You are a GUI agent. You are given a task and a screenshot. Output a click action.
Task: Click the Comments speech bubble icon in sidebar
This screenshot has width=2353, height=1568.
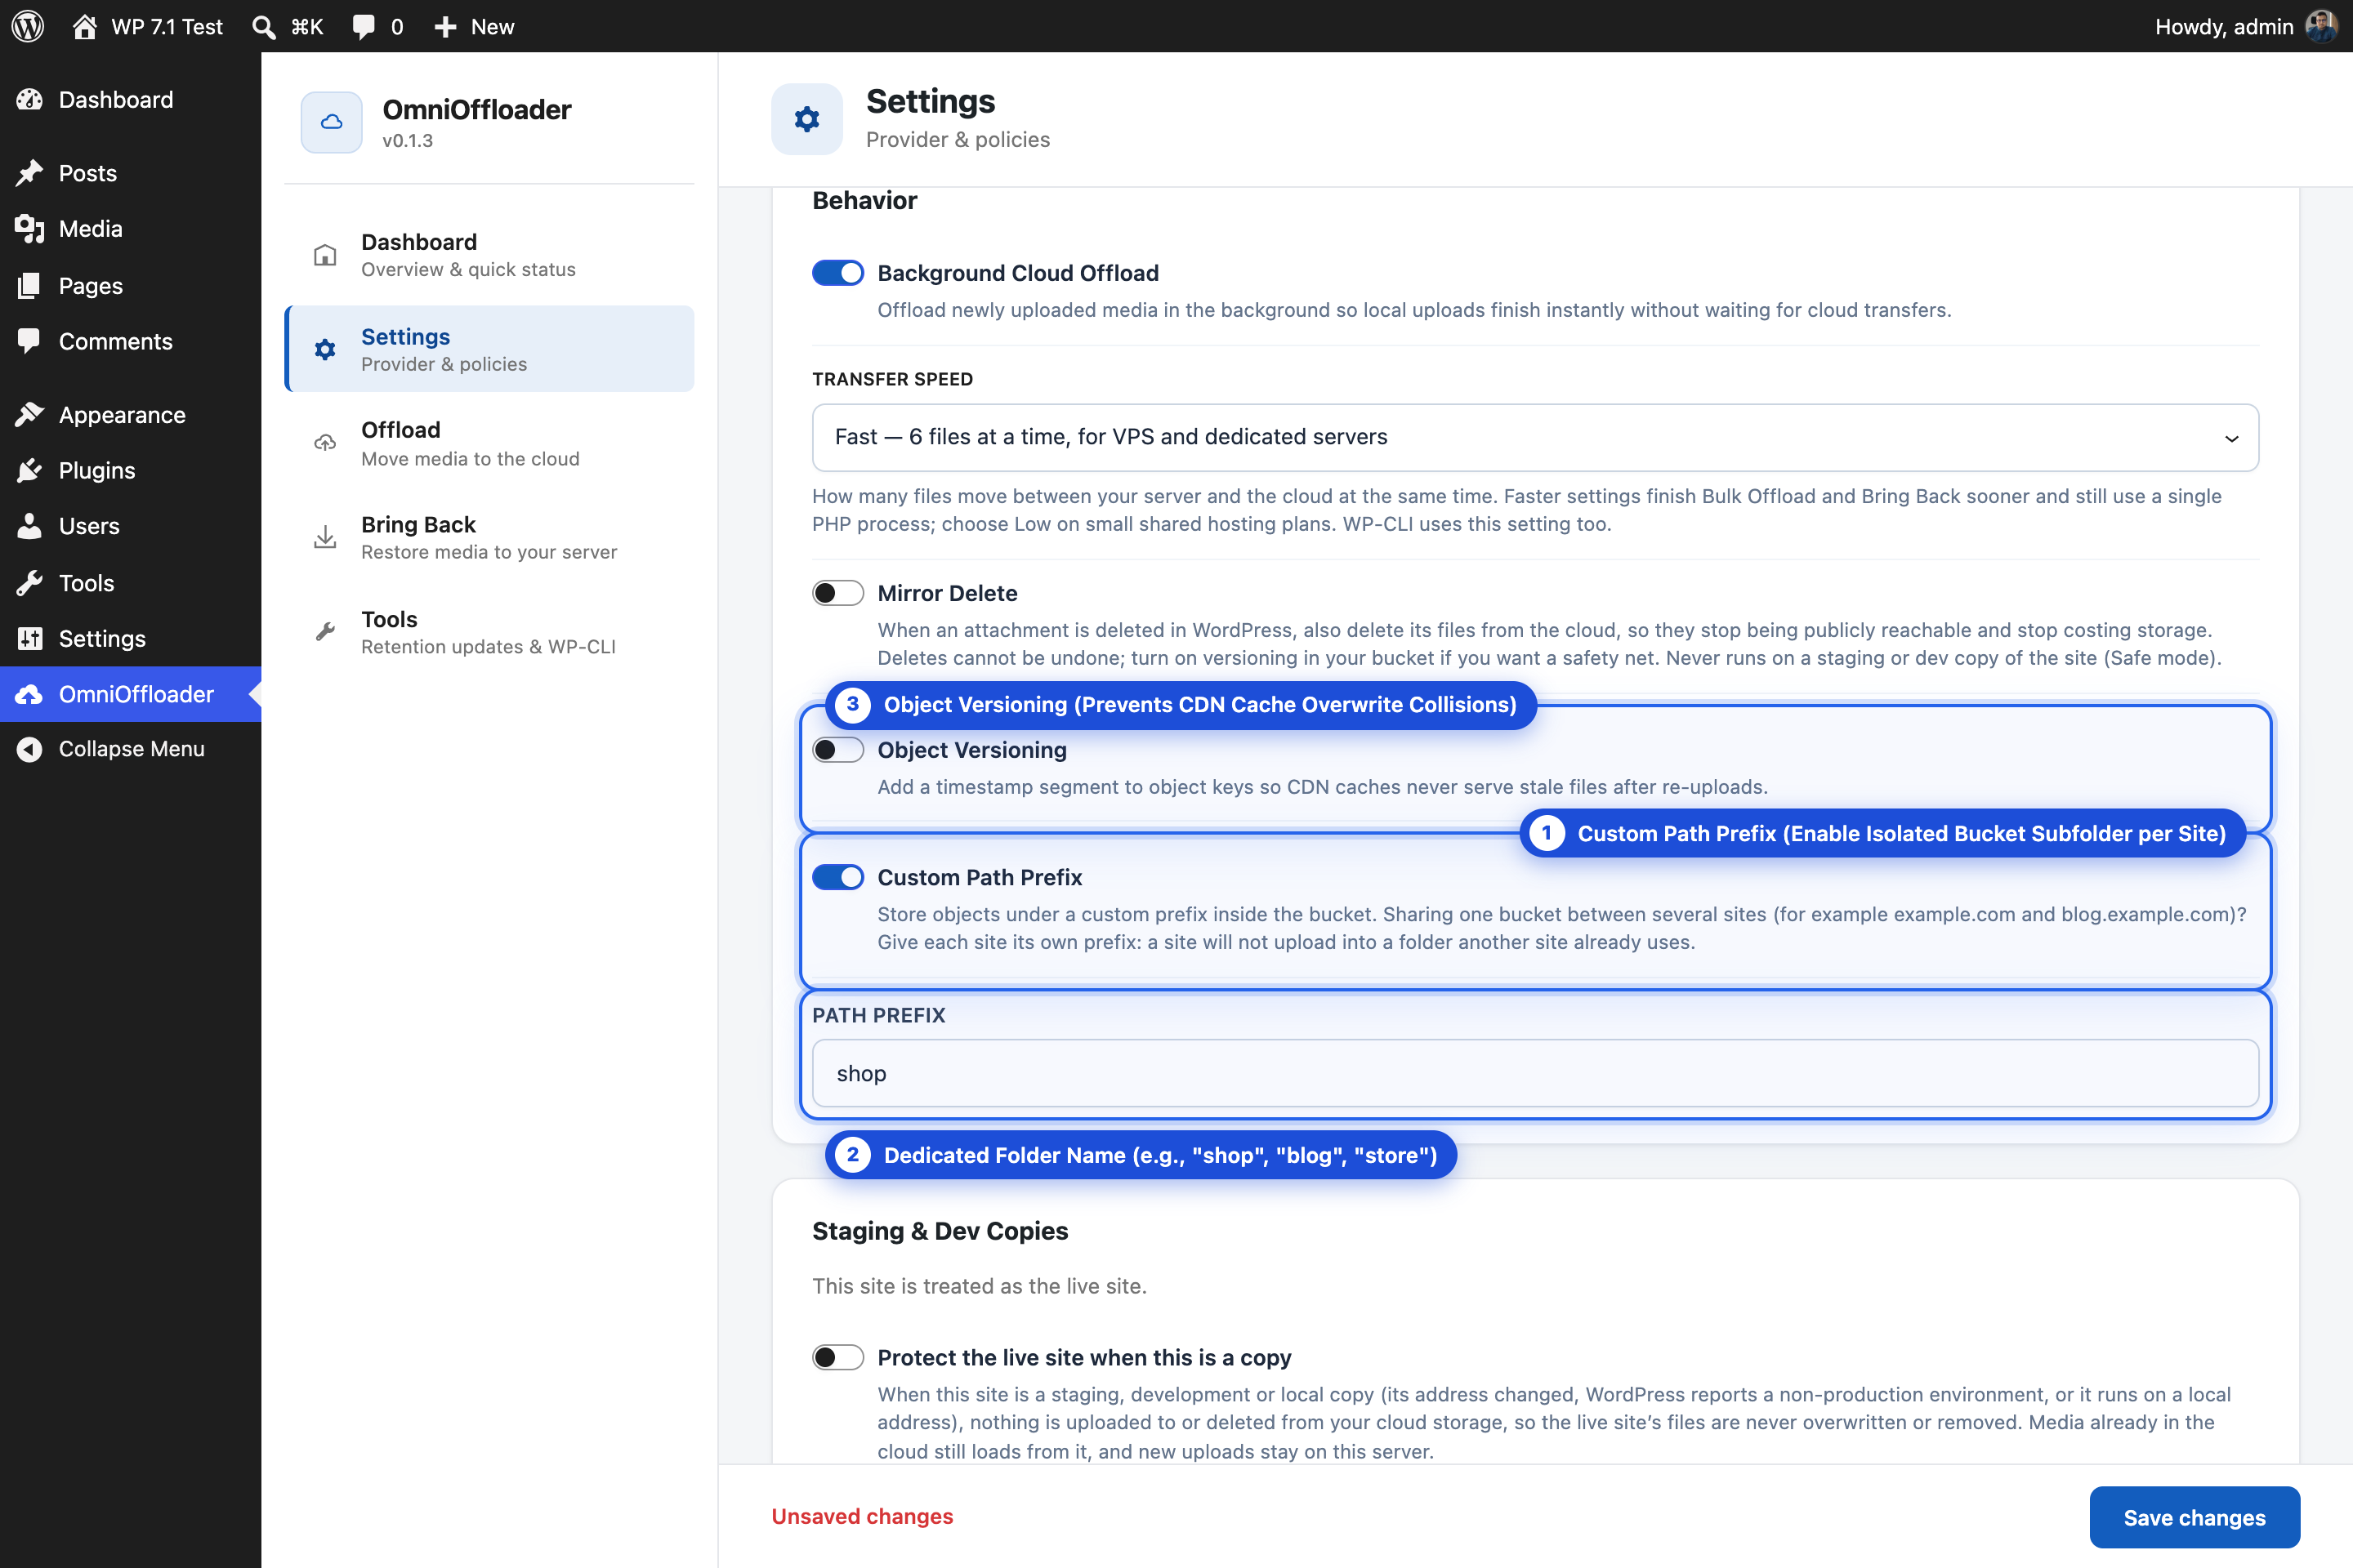point(30,341)
